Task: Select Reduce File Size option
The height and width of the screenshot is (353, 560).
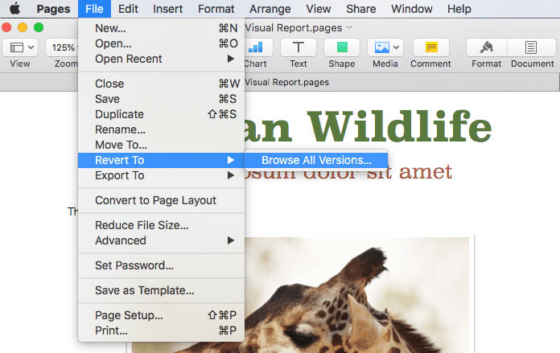Action: point(142,225)
